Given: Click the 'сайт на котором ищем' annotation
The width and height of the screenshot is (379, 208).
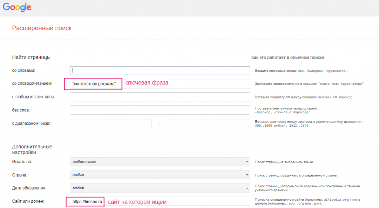Looking at the screenshot, I should coord(137,202).
